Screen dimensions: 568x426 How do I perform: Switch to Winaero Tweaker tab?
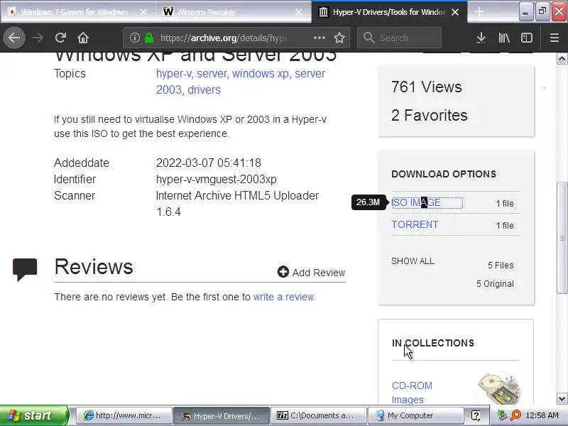(x=232, y=12)
